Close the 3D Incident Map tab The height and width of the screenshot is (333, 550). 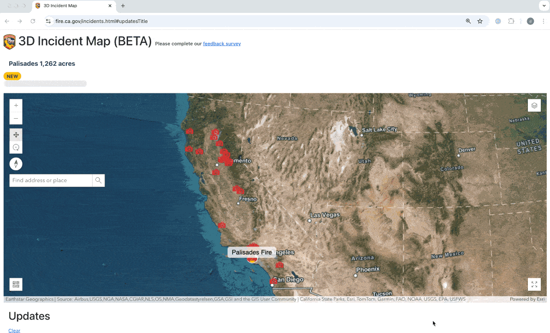coord(110,6)
